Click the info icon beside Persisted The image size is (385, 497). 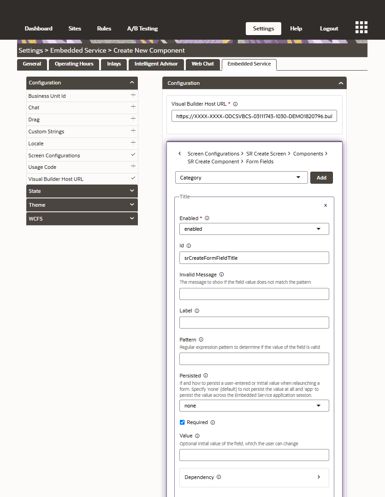pos(206,376)
